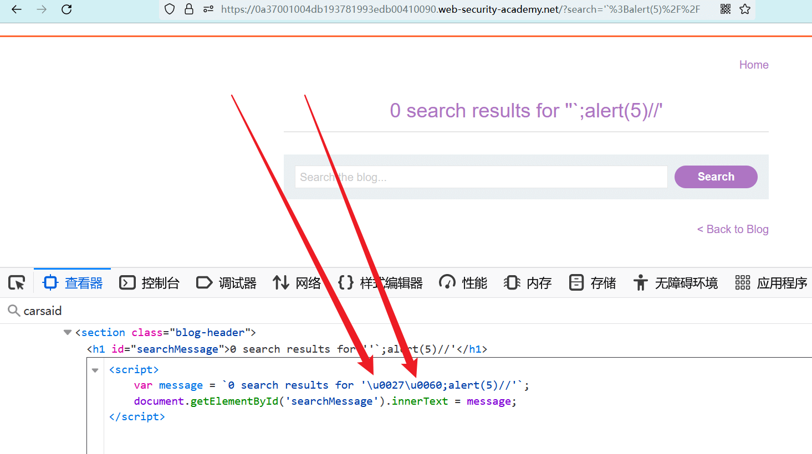This screenshot has width=812, height=454.
Task: Click into the Search the blog field
Action: (481, 177)
